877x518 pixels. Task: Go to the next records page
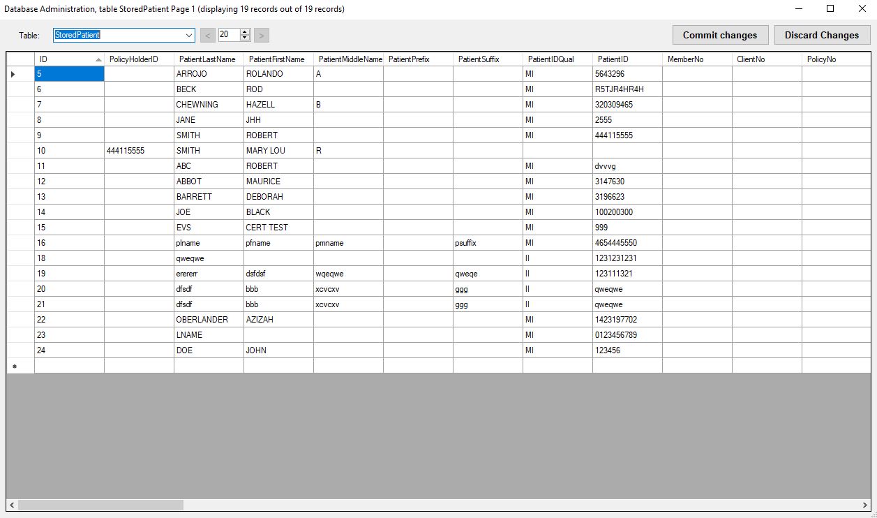click(262, 35)
